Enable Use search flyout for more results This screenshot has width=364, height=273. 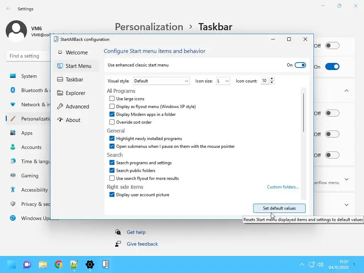[x=112, y=178]
